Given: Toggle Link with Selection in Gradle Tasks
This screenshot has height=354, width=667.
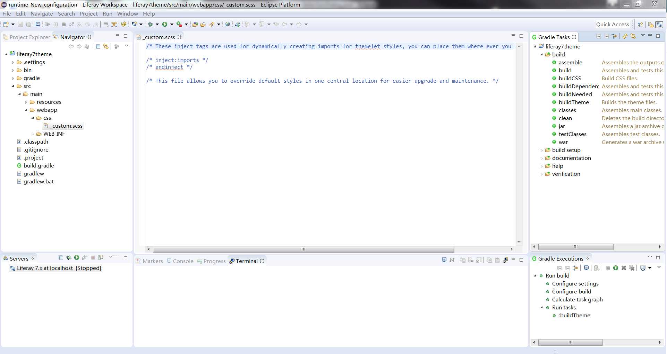Looking at the screenshot, I should click(x=633, y=36).
